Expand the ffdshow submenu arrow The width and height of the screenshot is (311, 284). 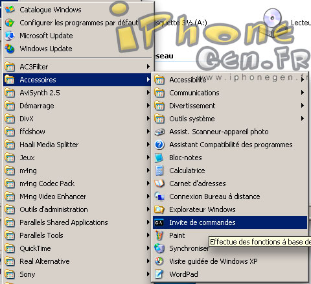[x=148, y=132]
